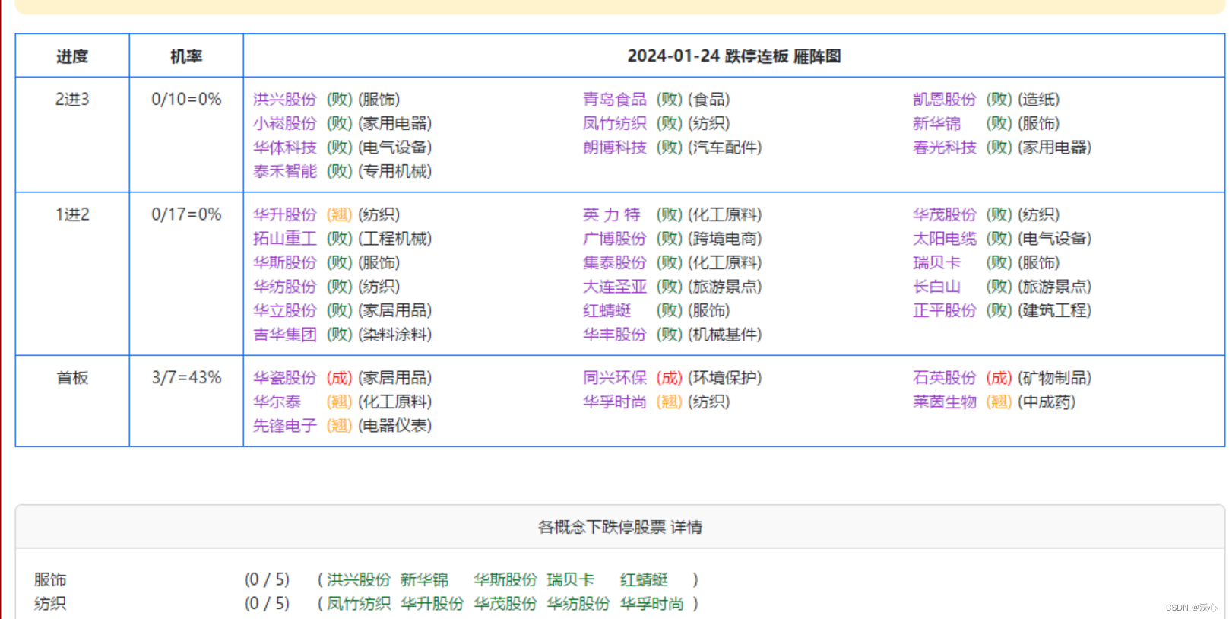Click 华纺股份 in the 纺织 concept list
Image resolution: width=1229 pixels, height=619 pixels.
(x=578, y=604)
